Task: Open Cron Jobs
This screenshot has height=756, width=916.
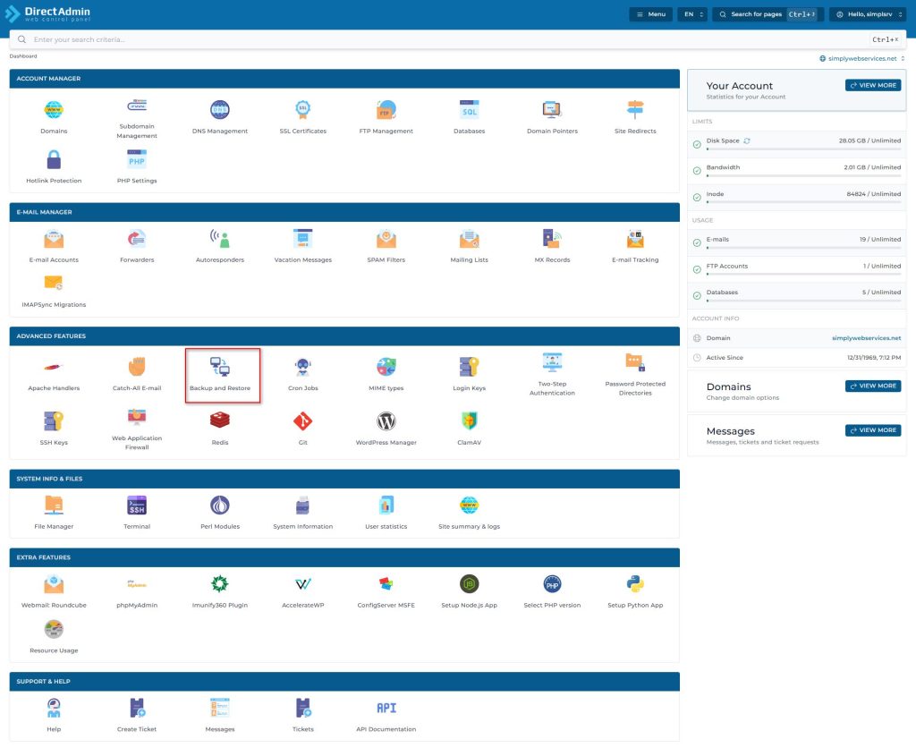Action: tap(302, 375)
